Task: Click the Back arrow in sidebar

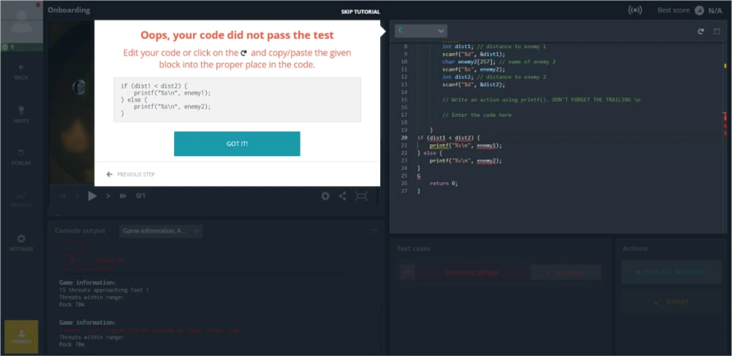Action: [x=21, y=71]
